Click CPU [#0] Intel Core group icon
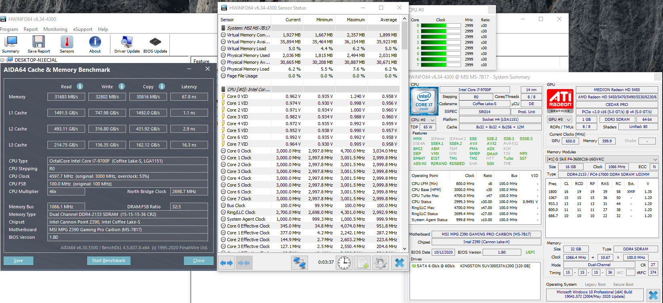 point(223,89)
